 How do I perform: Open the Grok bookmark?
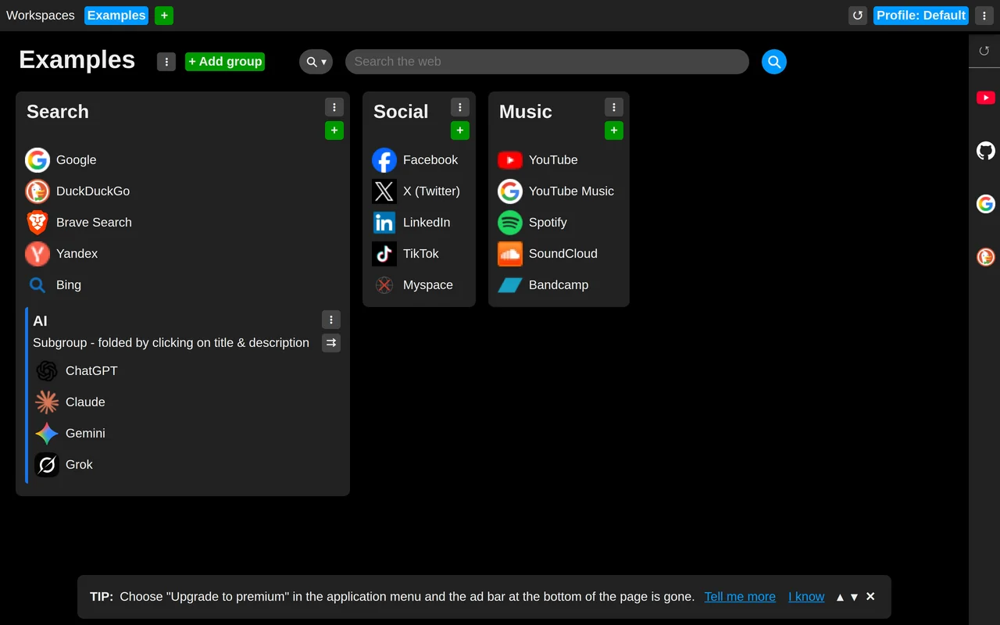[x=63, y=464]
